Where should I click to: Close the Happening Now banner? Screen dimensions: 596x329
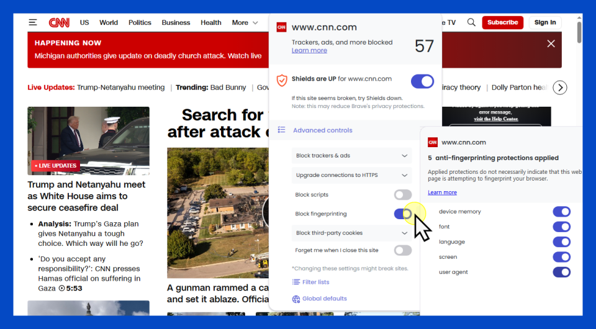point(551,43)
